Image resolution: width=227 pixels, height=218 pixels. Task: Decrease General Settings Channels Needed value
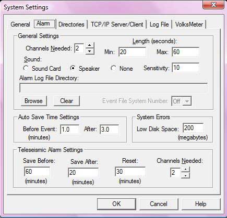[x=89, y=51]
